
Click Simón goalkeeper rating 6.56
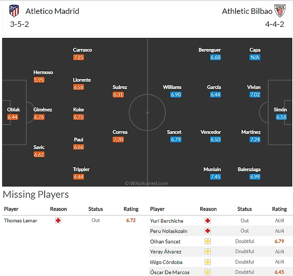click(x=281, y=117)
